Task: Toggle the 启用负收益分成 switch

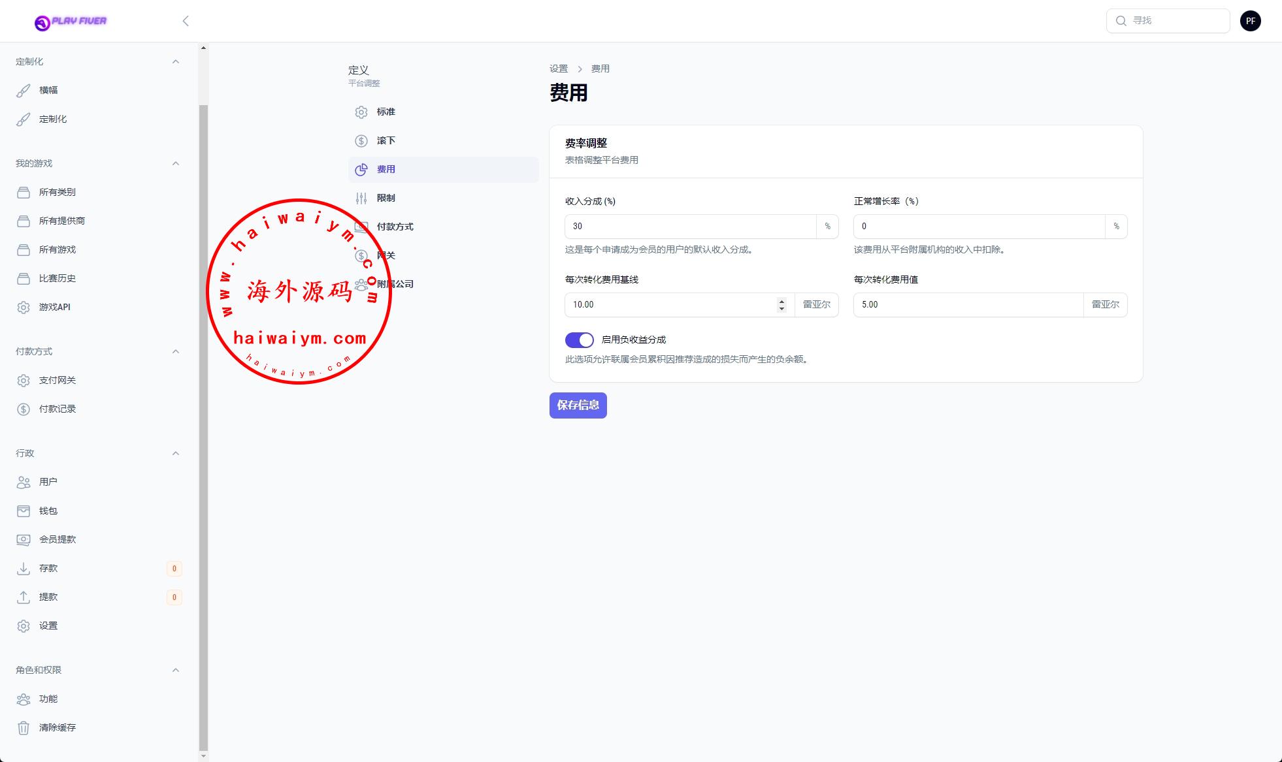Action: [x=579, y=340]
